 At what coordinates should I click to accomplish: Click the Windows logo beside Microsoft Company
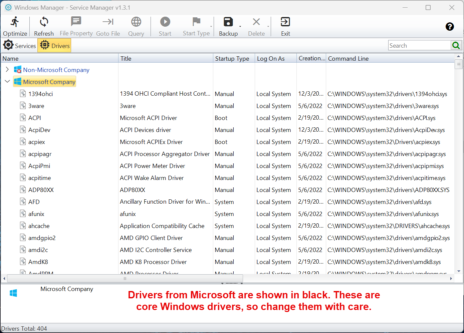tap(18, 82)
